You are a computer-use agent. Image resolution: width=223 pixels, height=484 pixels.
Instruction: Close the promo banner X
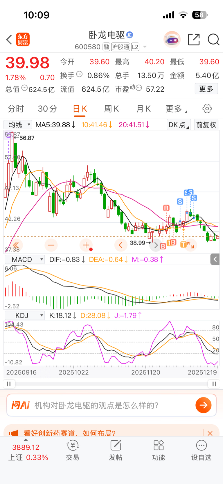210,433
